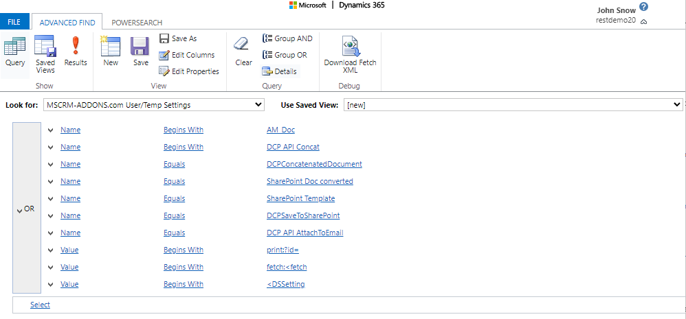Open the Look for entity dropdown
This screenshot has width=686, height=319.
[x=154, y=105]
